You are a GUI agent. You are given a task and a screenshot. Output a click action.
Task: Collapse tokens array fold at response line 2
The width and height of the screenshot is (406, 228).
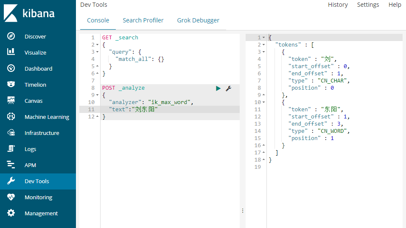[263, 45]
